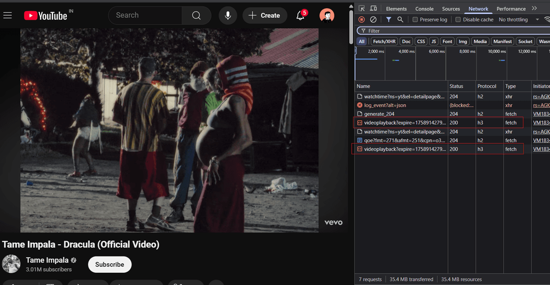Check the Disable cache option
The height and width of the screenshot is (285, 550).
point(458,20)
